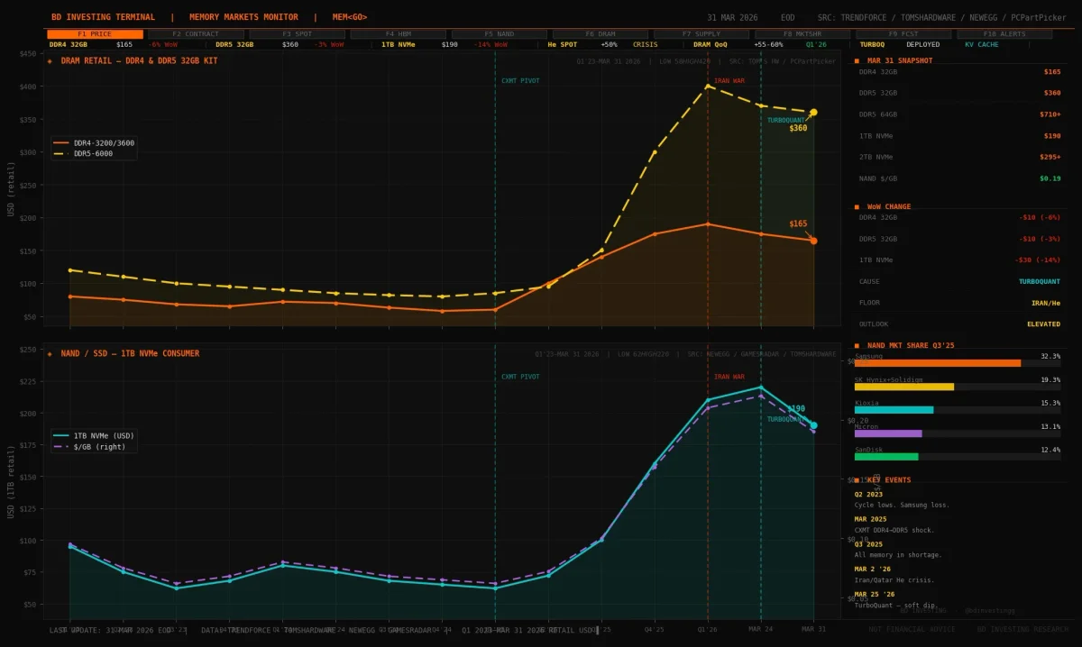Click the IRAN WAR marker on the DRAM chart
The height and width of the screenshot is (647, 1082).
tap(729, 81)
